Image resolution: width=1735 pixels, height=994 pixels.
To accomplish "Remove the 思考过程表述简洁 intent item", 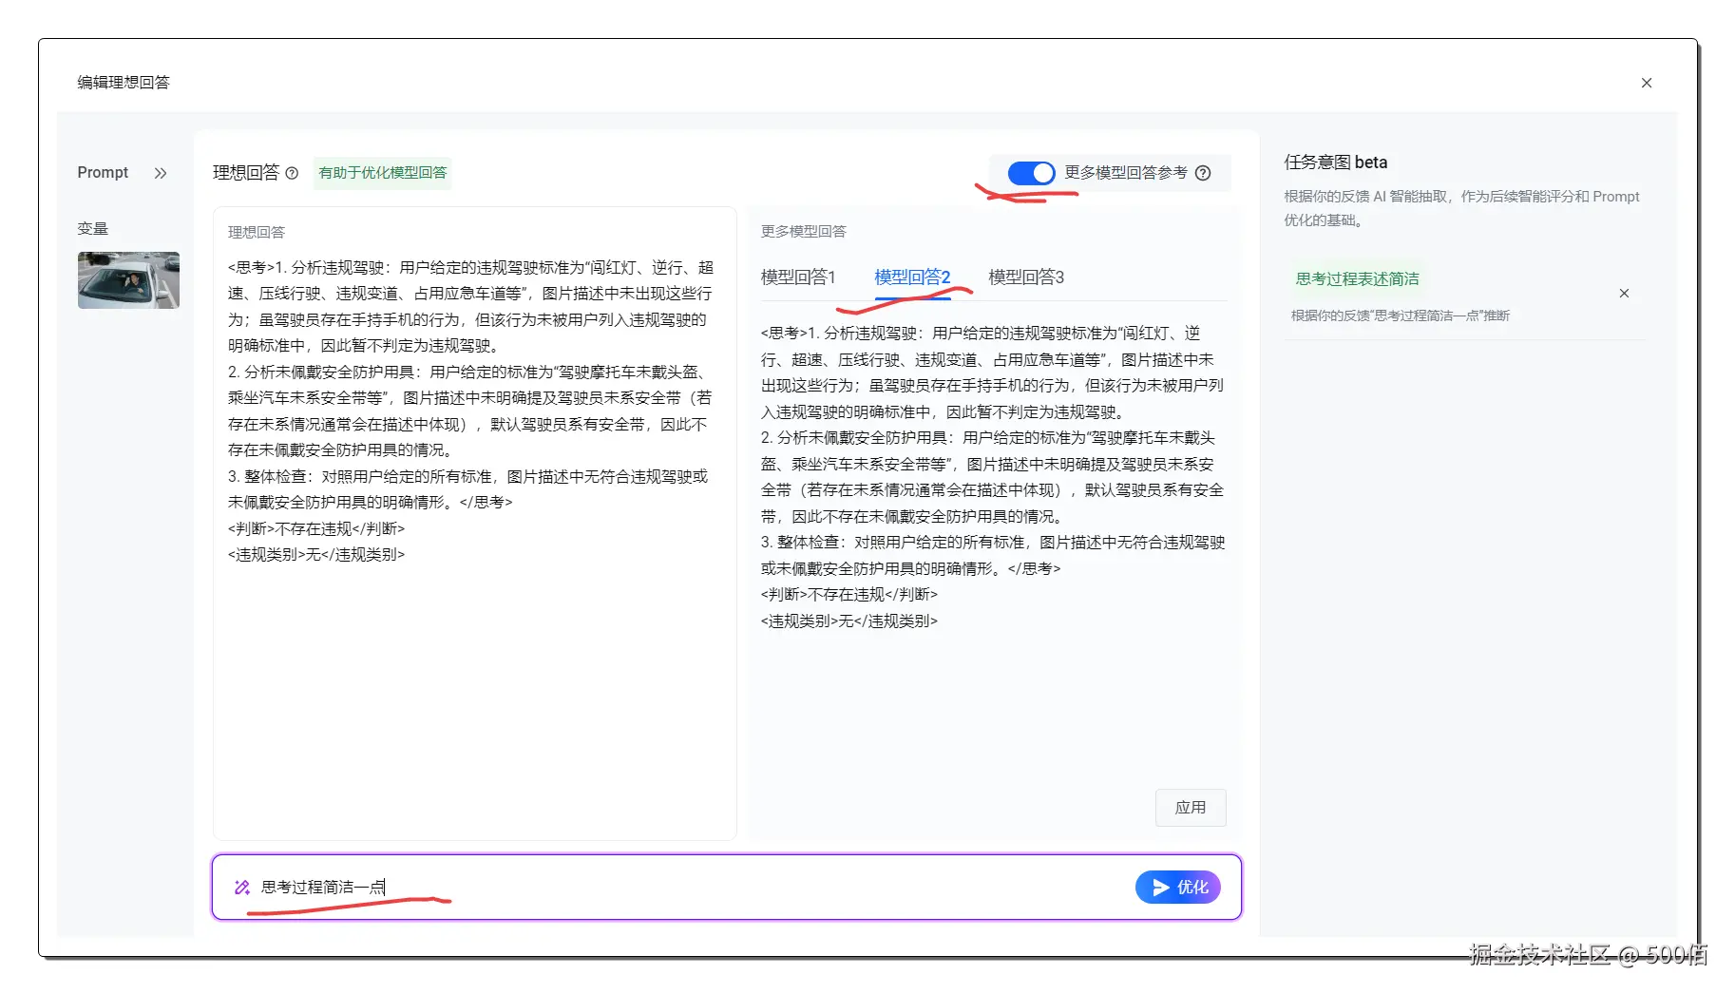I will point(1625,294).
